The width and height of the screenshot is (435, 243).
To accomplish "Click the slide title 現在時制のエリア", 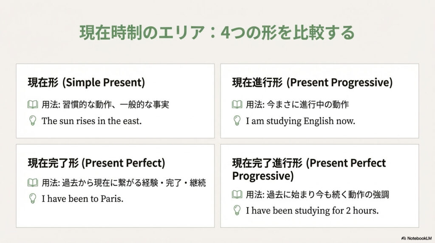I will coord(217,33).
